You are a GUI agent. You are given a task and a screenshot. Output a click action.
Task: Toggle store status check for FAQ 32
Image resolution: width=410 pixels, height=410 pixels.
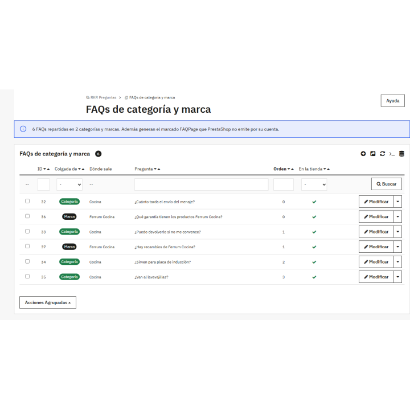point(314,202)
